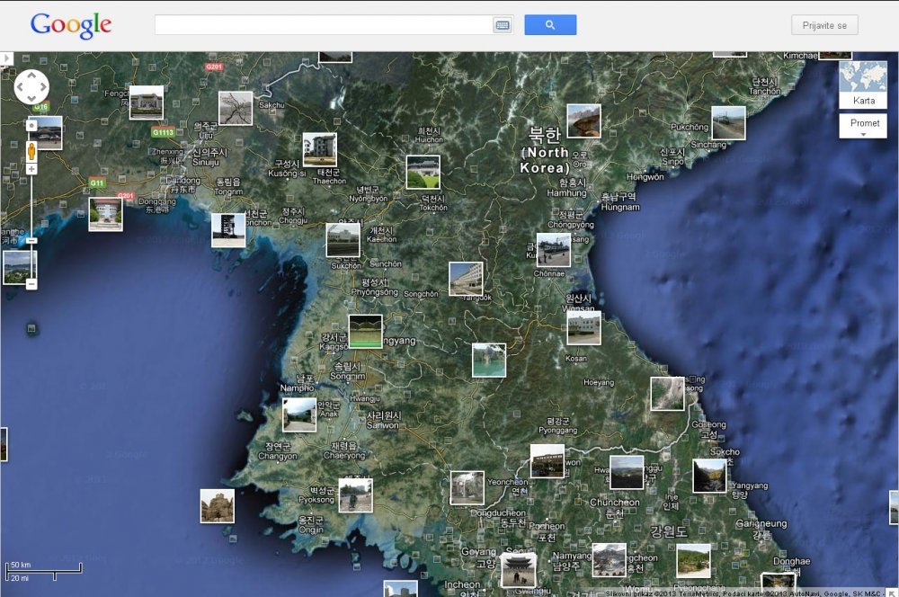Open the coastal photo beside zoom out button
Image resolution: width=899 pixels, height=597 pixels.
coord(18,267)
